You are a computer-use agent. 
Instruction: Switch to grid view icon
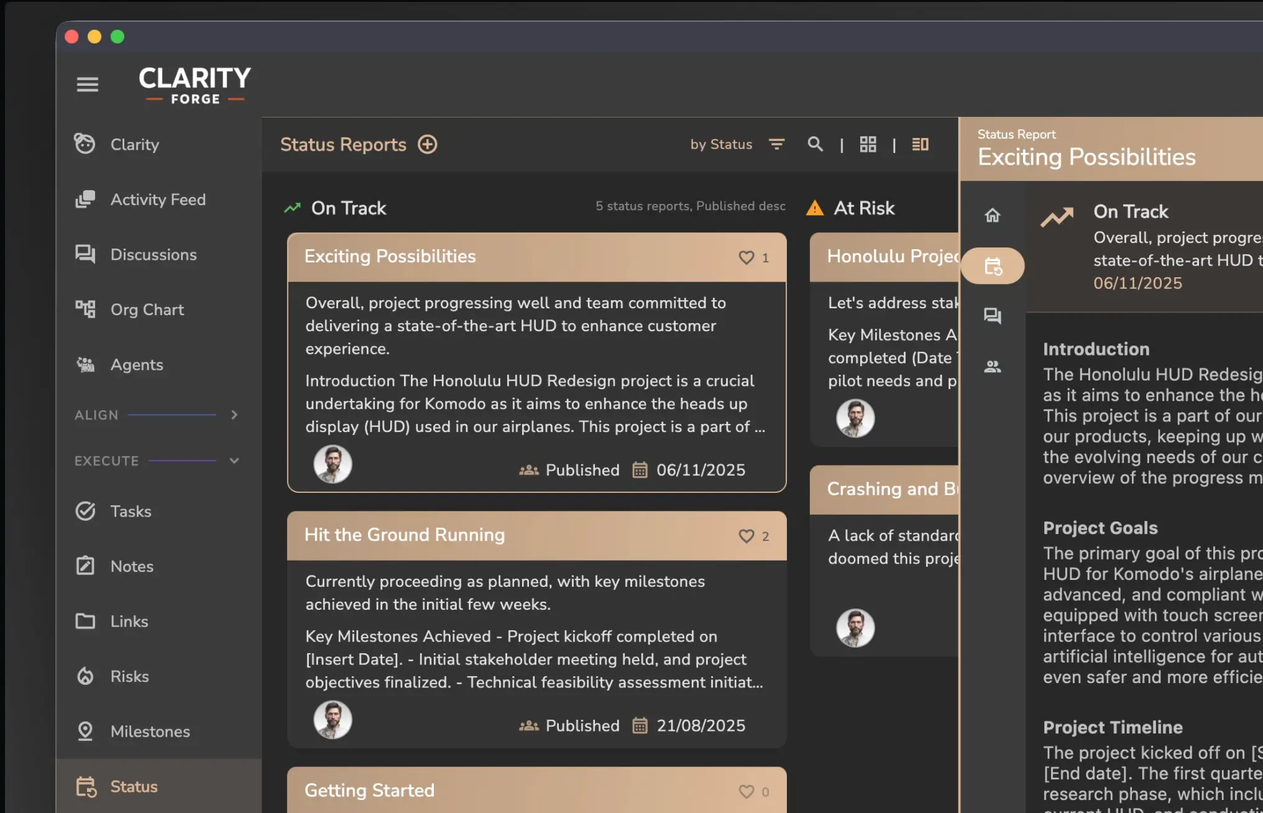868,144
